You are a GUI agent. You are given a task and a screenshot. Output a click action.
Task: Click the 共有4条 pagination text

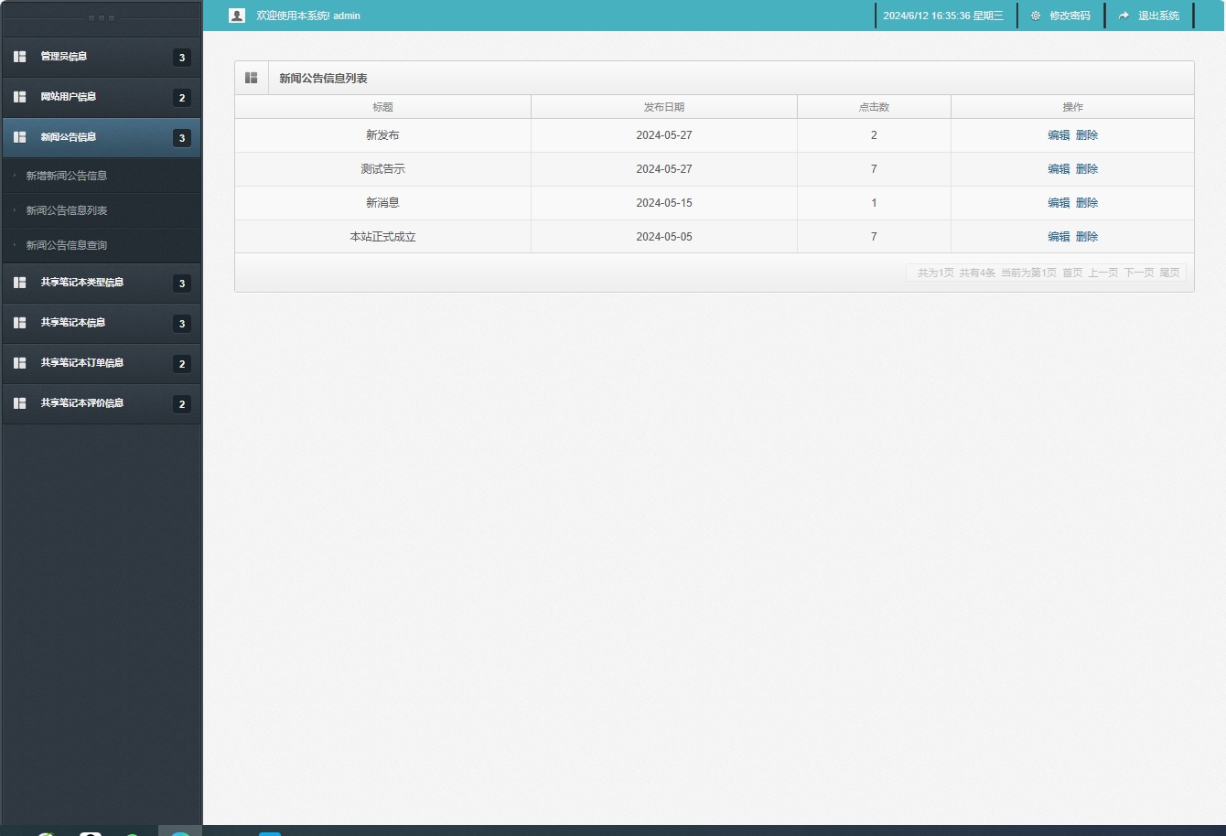pos(977,273)
